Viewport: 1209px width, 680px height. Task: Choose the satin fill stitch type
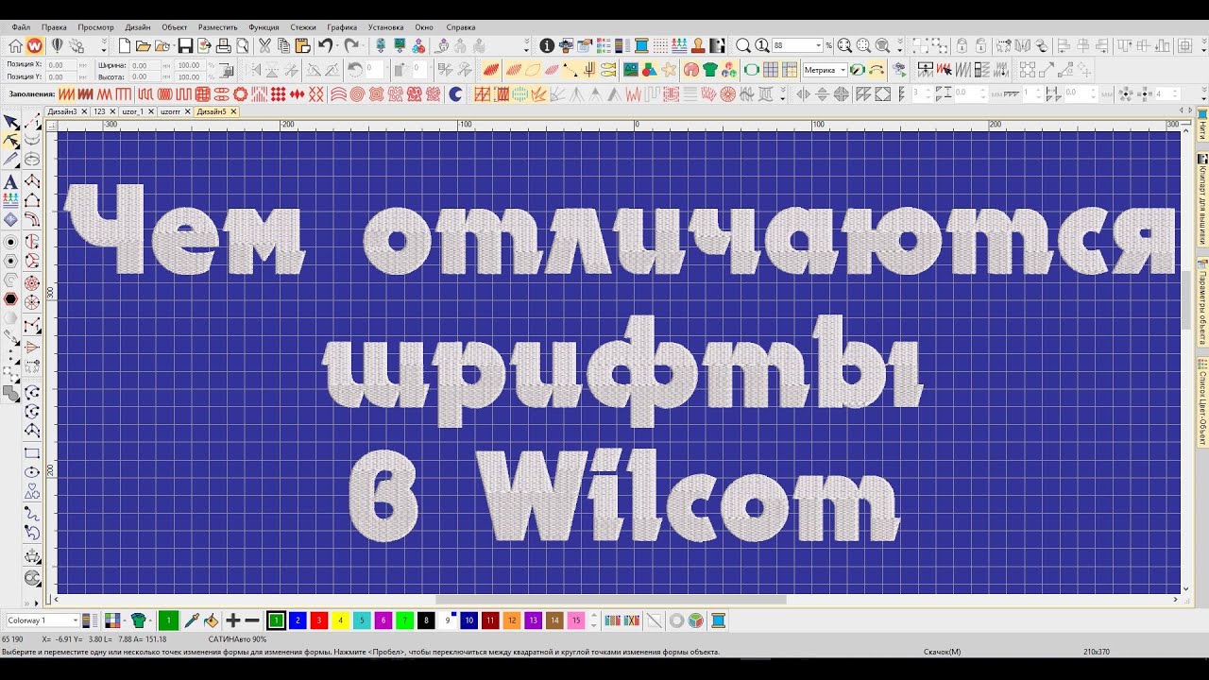66,94
